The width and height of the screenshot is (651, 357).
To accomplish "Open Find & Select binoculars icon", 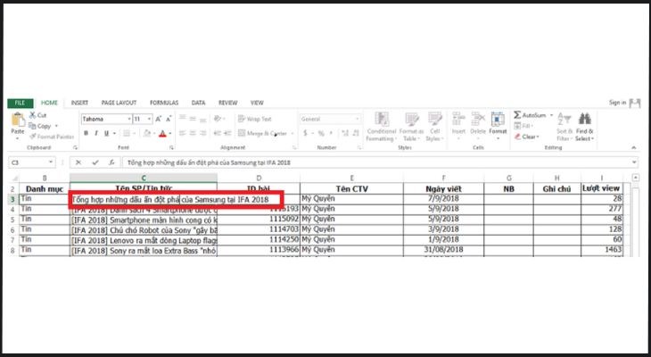I will [585, 120].
